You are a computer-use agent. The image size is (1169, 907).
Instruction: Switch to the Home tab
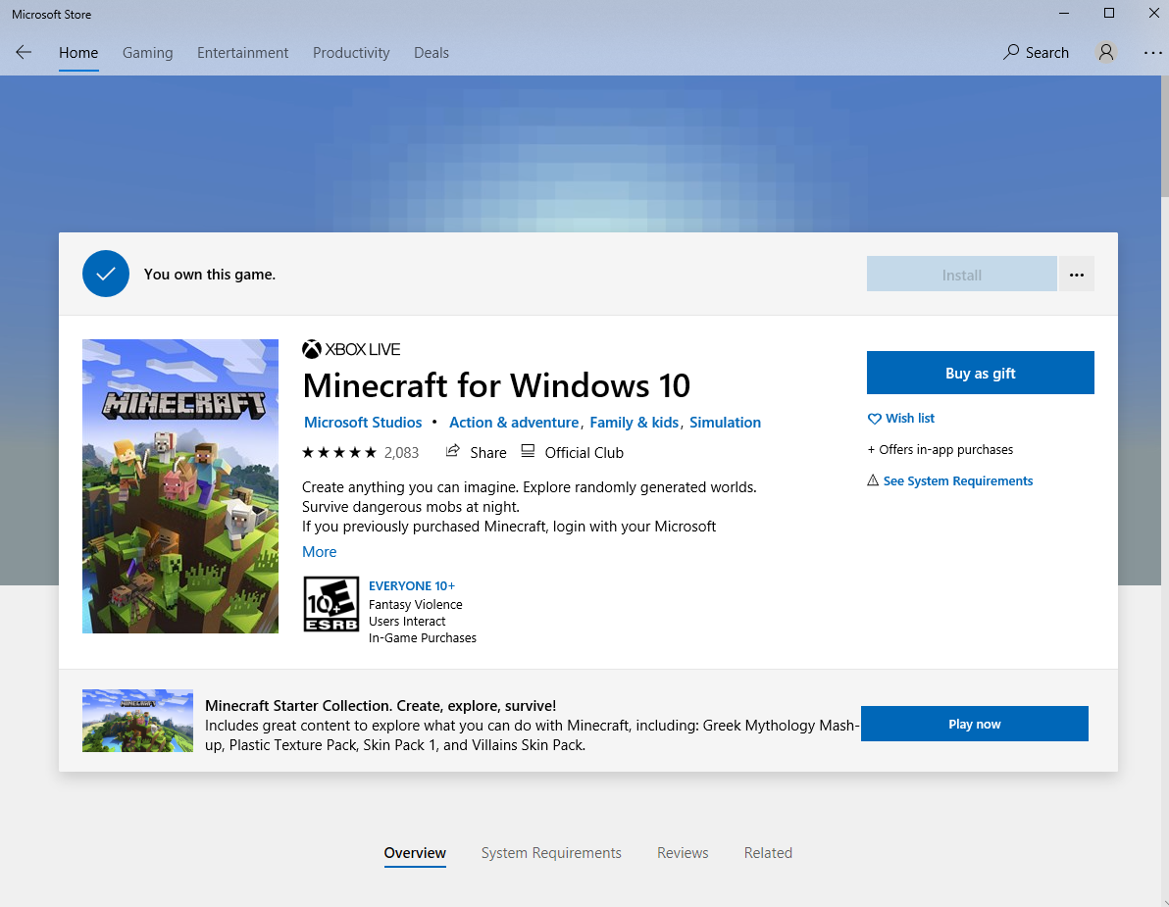(x=78, y=53)
